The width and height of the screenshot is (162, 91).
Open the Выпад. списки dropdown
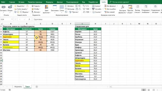click(137, 9)
